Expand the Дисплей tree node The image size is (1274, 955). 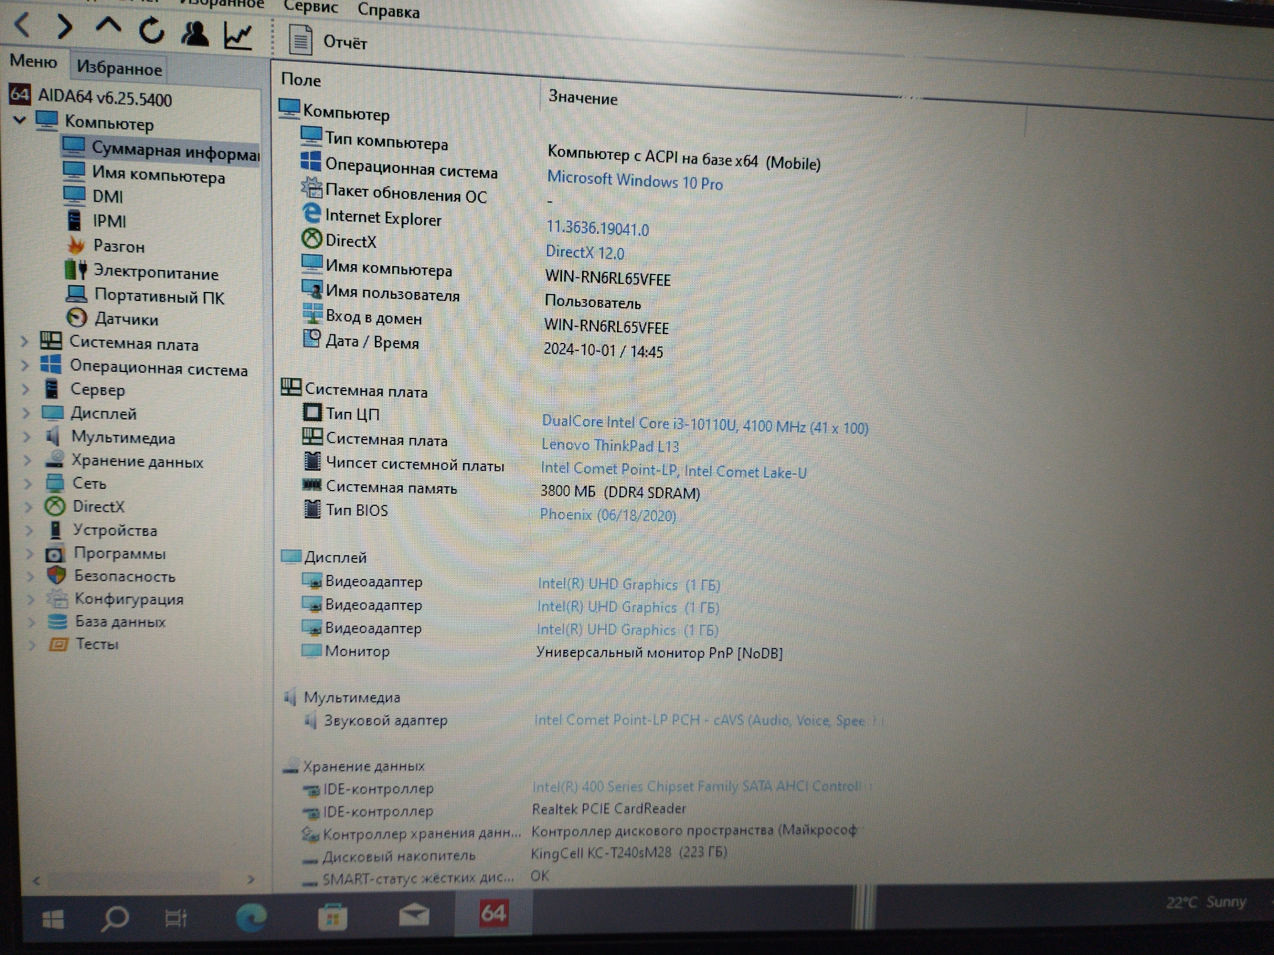[x=27, y=413]
